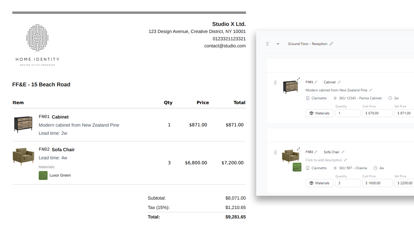Click pencil icon next to Cabinet name
The width and height of the screenshot is (414, 233).
[339, 82]
